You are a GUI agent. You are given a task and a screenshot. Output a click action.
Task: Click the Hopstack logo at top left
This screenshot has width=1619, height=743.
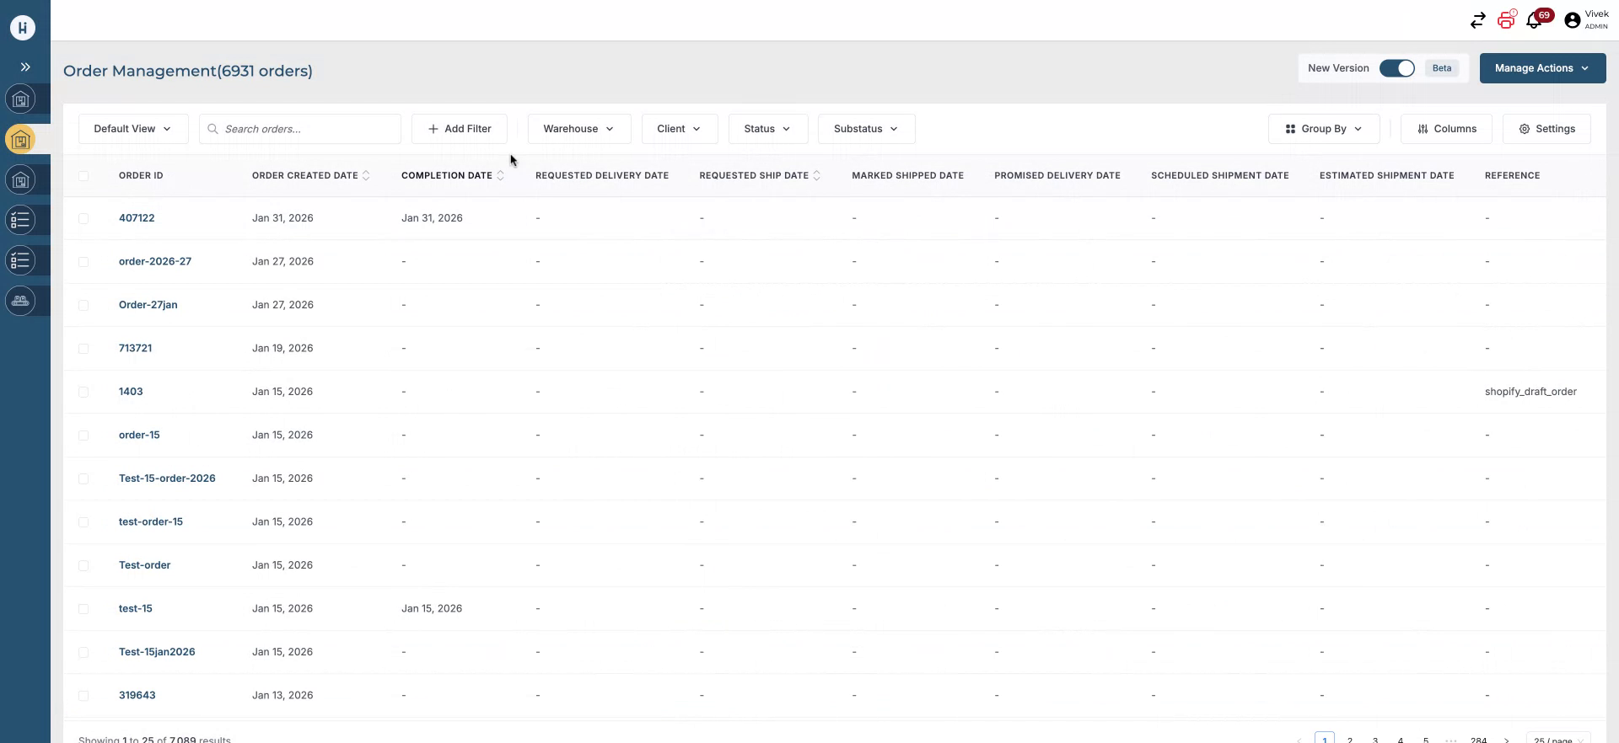click(23, 28)
